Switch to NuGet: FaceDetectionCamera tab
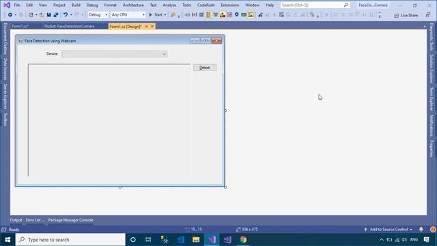This screenshot has width=437, height=246. (x=70, y=26)
